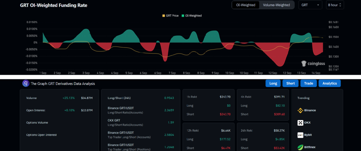Click the 4h Rekt Long value $82.10

click(x=280, y=106)
